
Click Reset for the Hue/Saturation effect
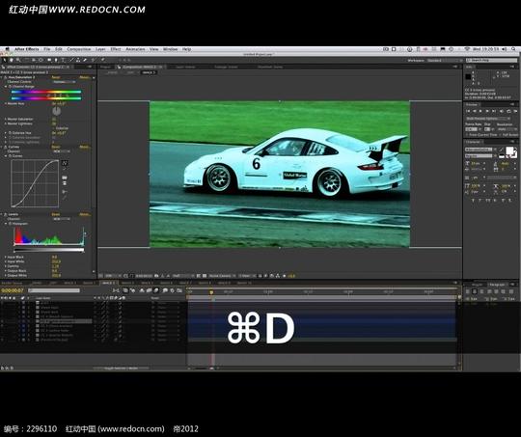click(56, 77)
